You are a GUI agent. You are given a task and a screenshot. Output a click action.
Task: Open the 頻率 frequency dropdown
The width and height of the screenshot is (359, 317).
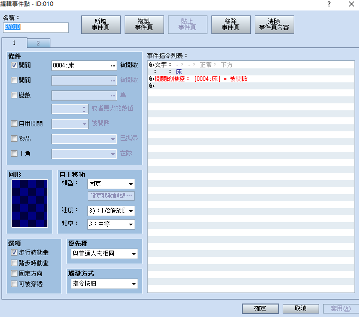pos(111,224)
